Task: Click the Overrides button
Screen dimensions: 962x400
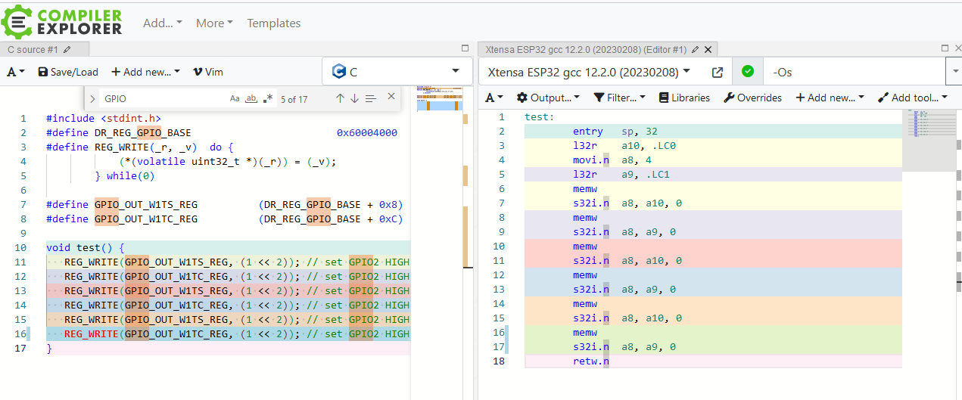Action: pyautogui.click(x=752, y=98)
